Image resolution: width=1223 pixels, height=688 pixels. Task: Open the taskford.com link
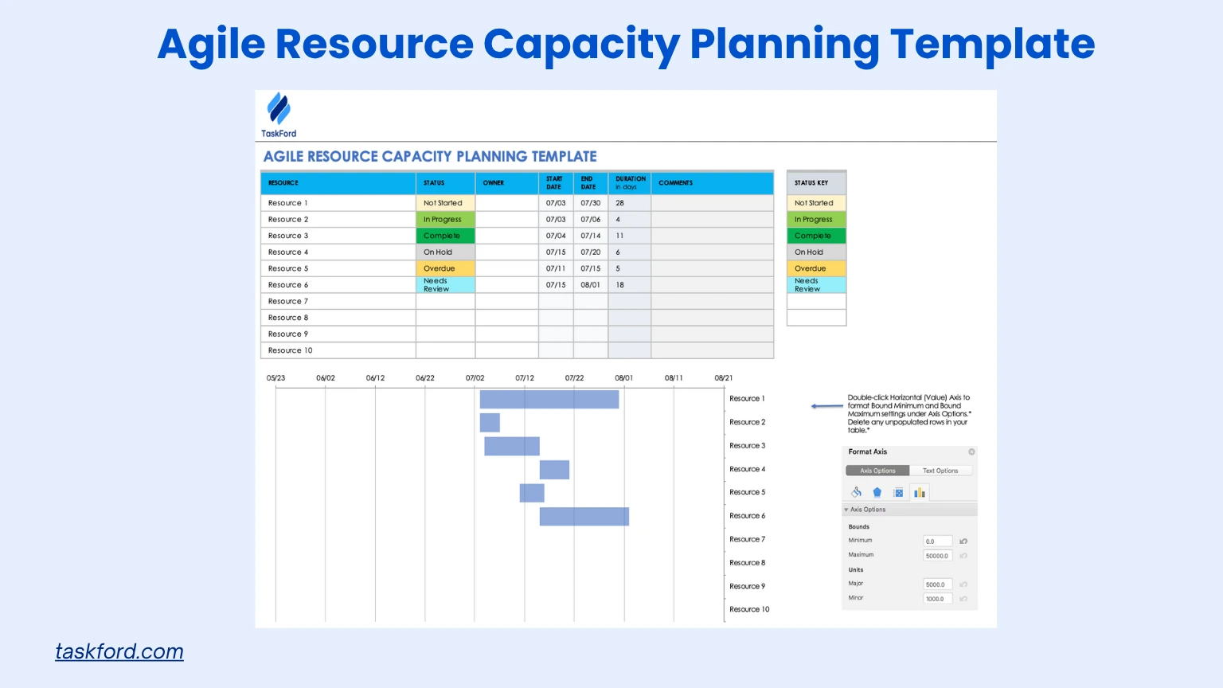pyautogui.click(x=119, y=651)
